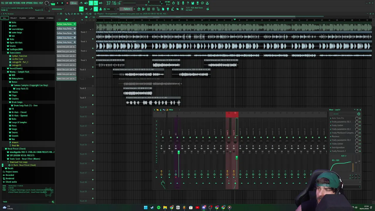The image size is (375, 211).
Task: Start playback with the Play button
Action: [58, 3]
